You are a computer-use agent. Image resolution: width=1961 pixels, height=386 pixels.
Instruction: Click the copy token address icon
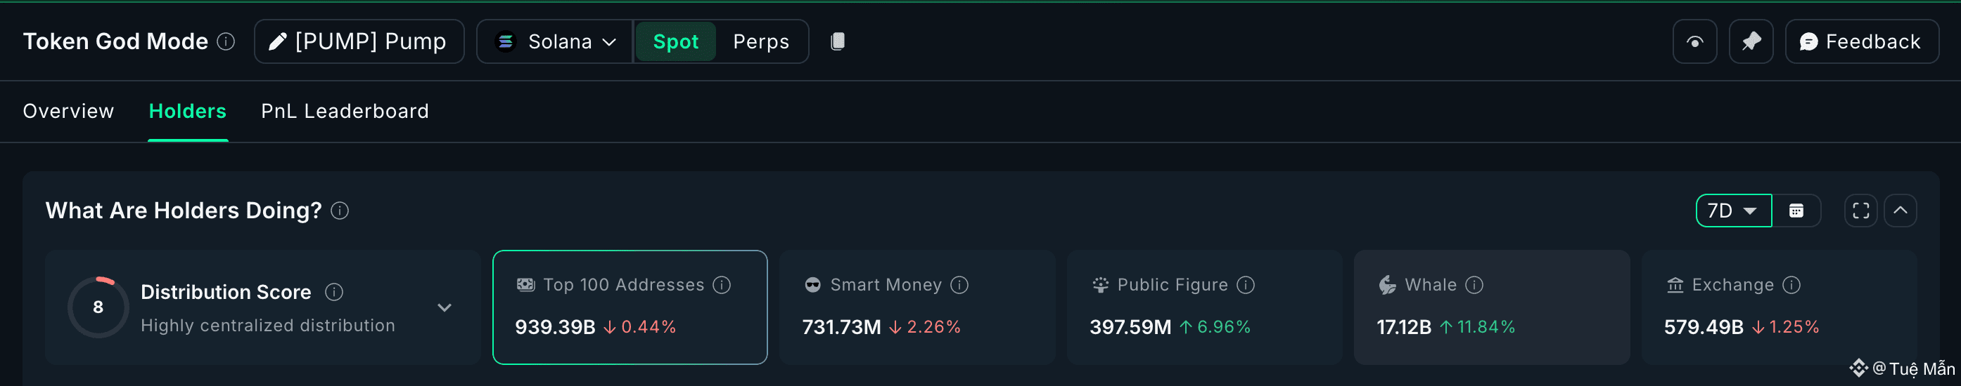838,41
